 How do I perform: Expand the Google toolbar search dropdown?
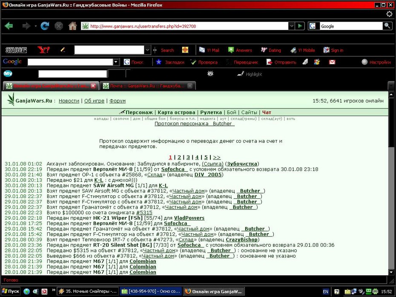116,62
